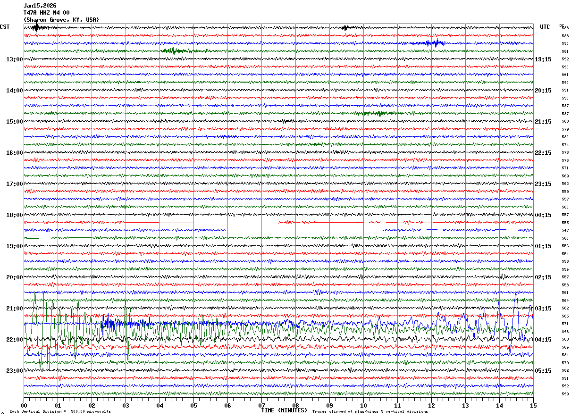Click the 23:15 UTC time label
Viewport: 571px width, 418px height.
(543, 184)
